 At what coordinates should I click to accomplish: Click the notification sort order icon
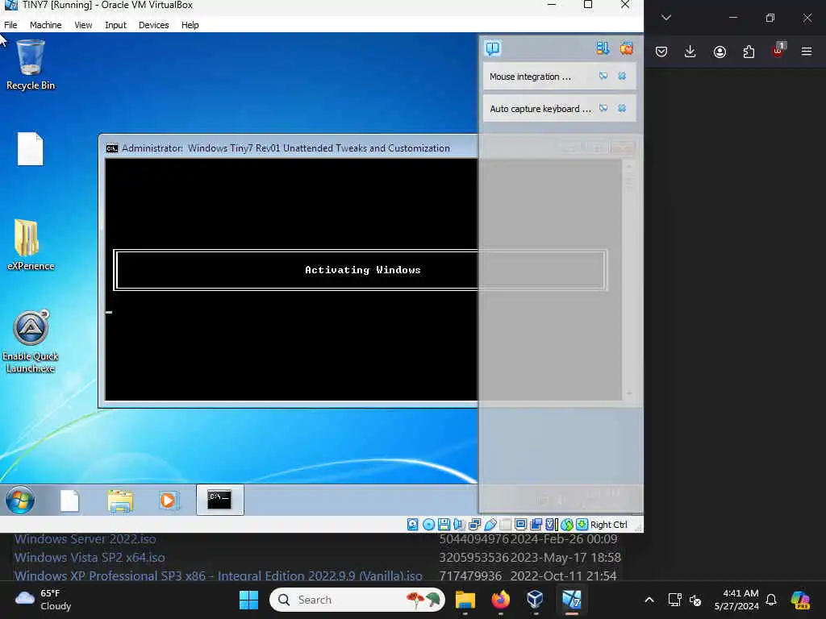[603, 48]
